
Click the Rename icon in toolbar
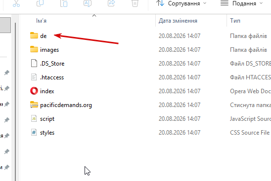pyautogui.click(x=88, y=3)
